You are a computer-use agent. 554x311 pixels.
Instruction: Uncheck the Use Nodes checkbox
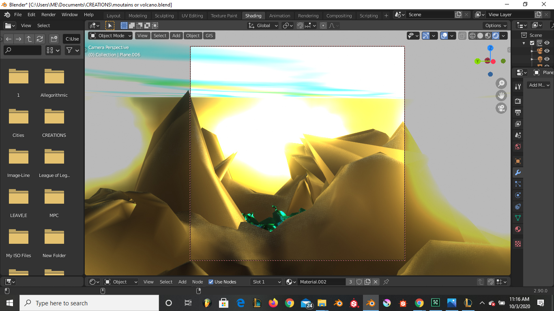[211, 282]
